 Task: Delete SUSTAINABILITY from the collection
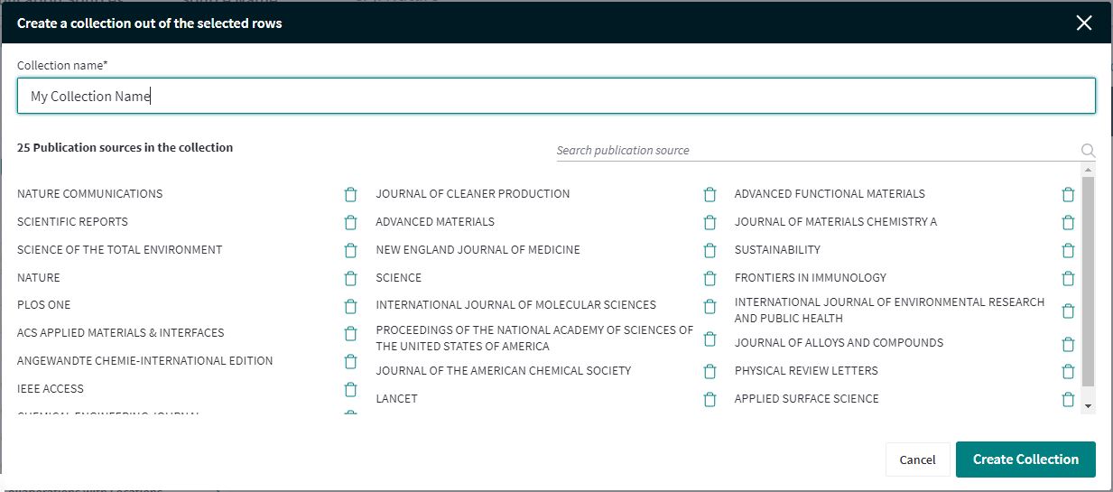coord(1068,250)
